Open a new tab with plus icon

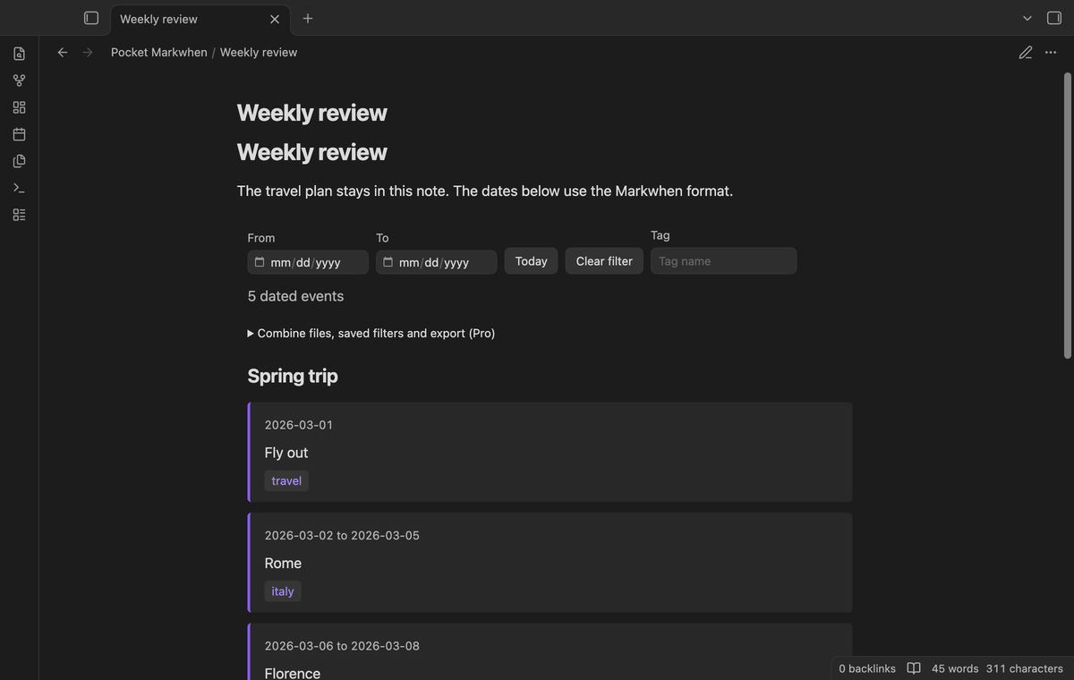point(308,18)
